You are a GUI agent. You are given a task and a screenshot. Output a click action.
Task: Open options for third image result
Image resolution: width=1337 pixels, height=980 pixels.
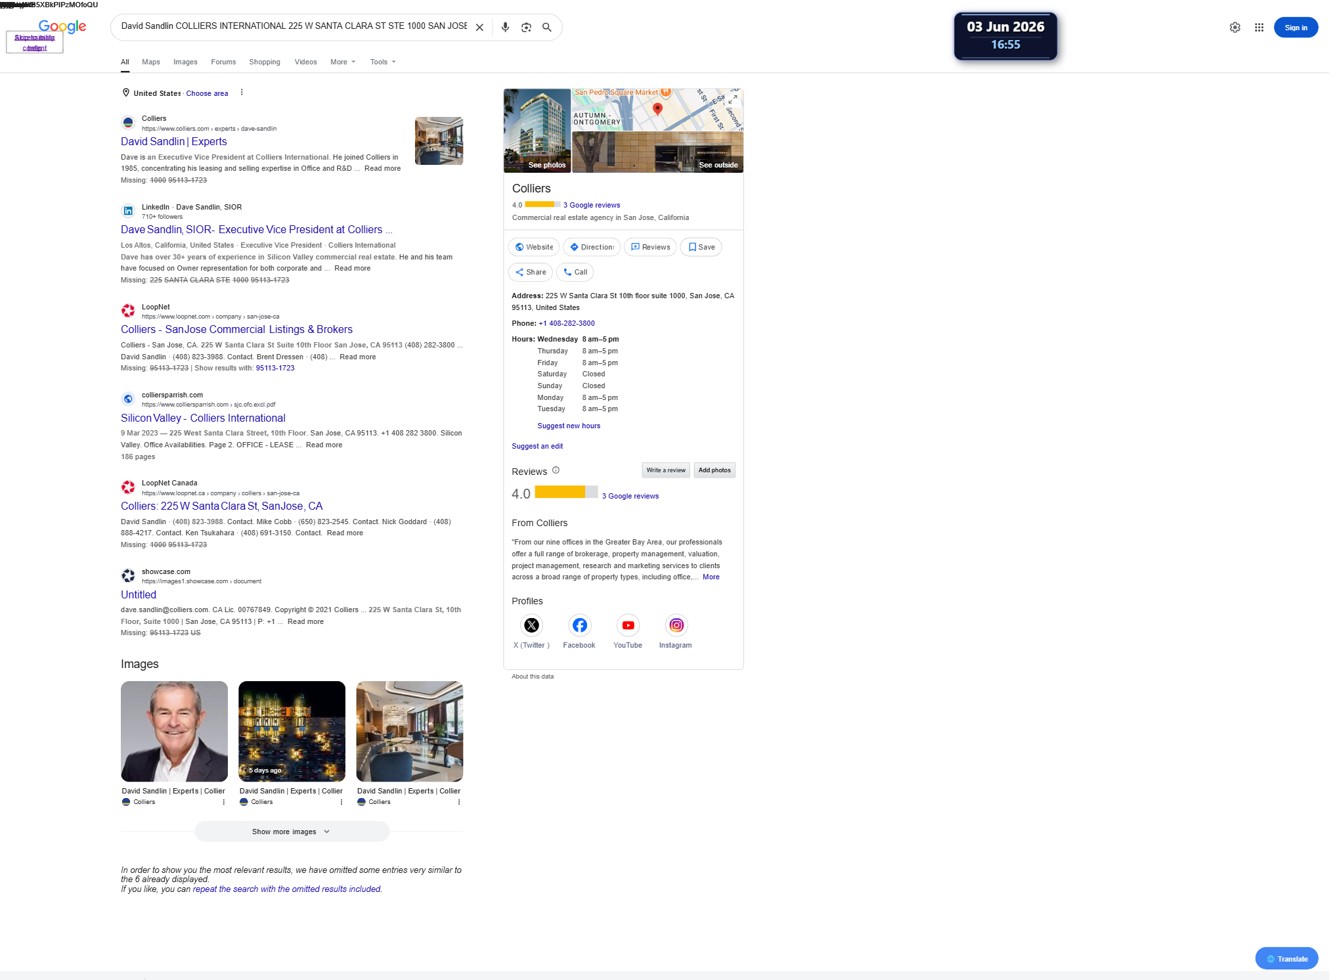click(x=458, y=802)
